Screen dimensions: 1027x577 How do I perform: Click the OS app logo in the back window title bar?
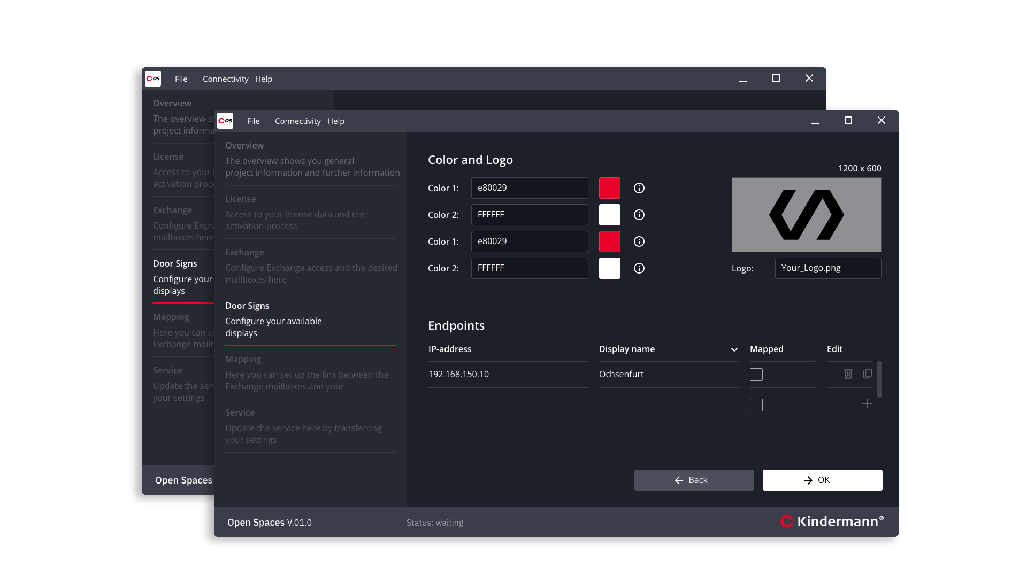[153, 79]
